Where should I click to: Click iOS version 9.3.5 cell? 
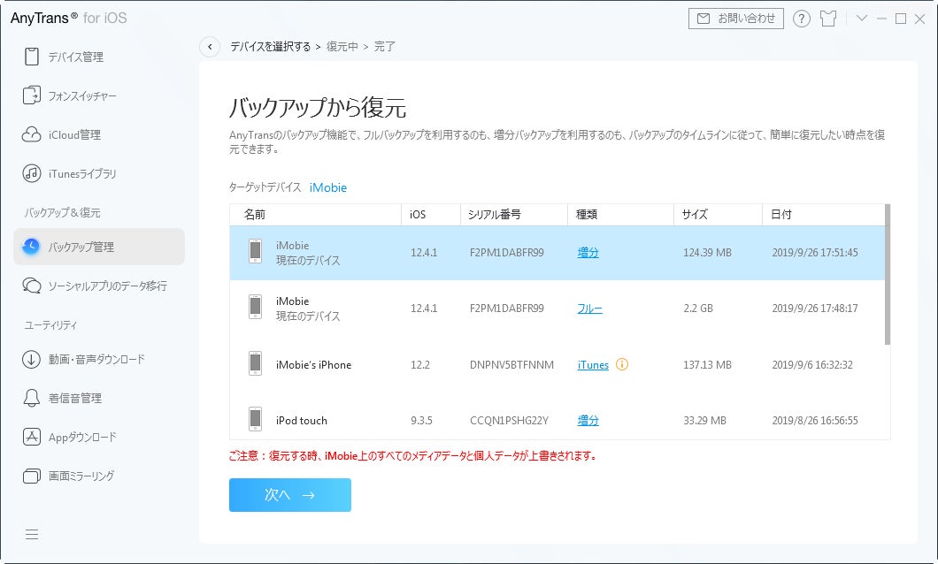(x=421, y=421)
